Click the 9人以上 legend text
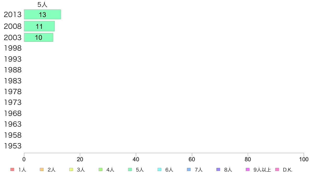The width and height of the screenshot is (311, 193). pyautogui.click(x=262, y=170)
